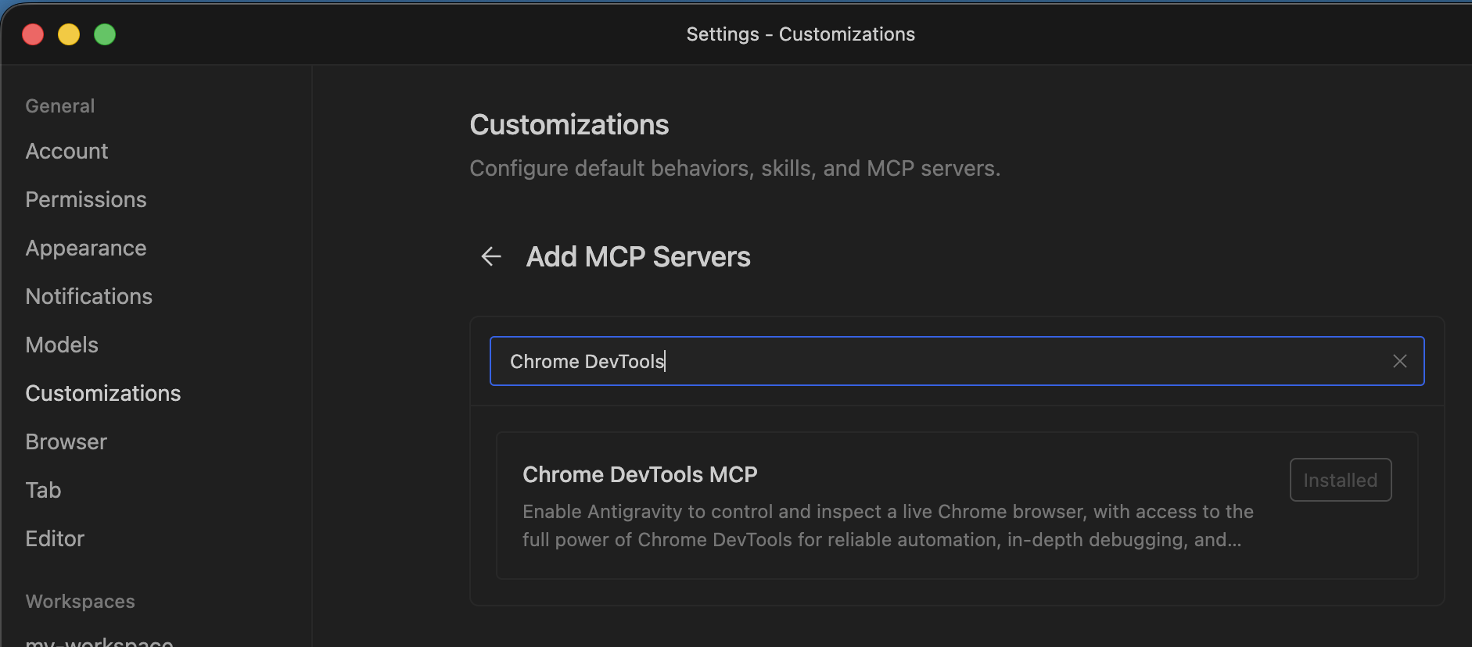This screenshot has height=647, width=1472.
Task: Select the Chrome DevTools MCP result title
Action: tap(640, 474)
